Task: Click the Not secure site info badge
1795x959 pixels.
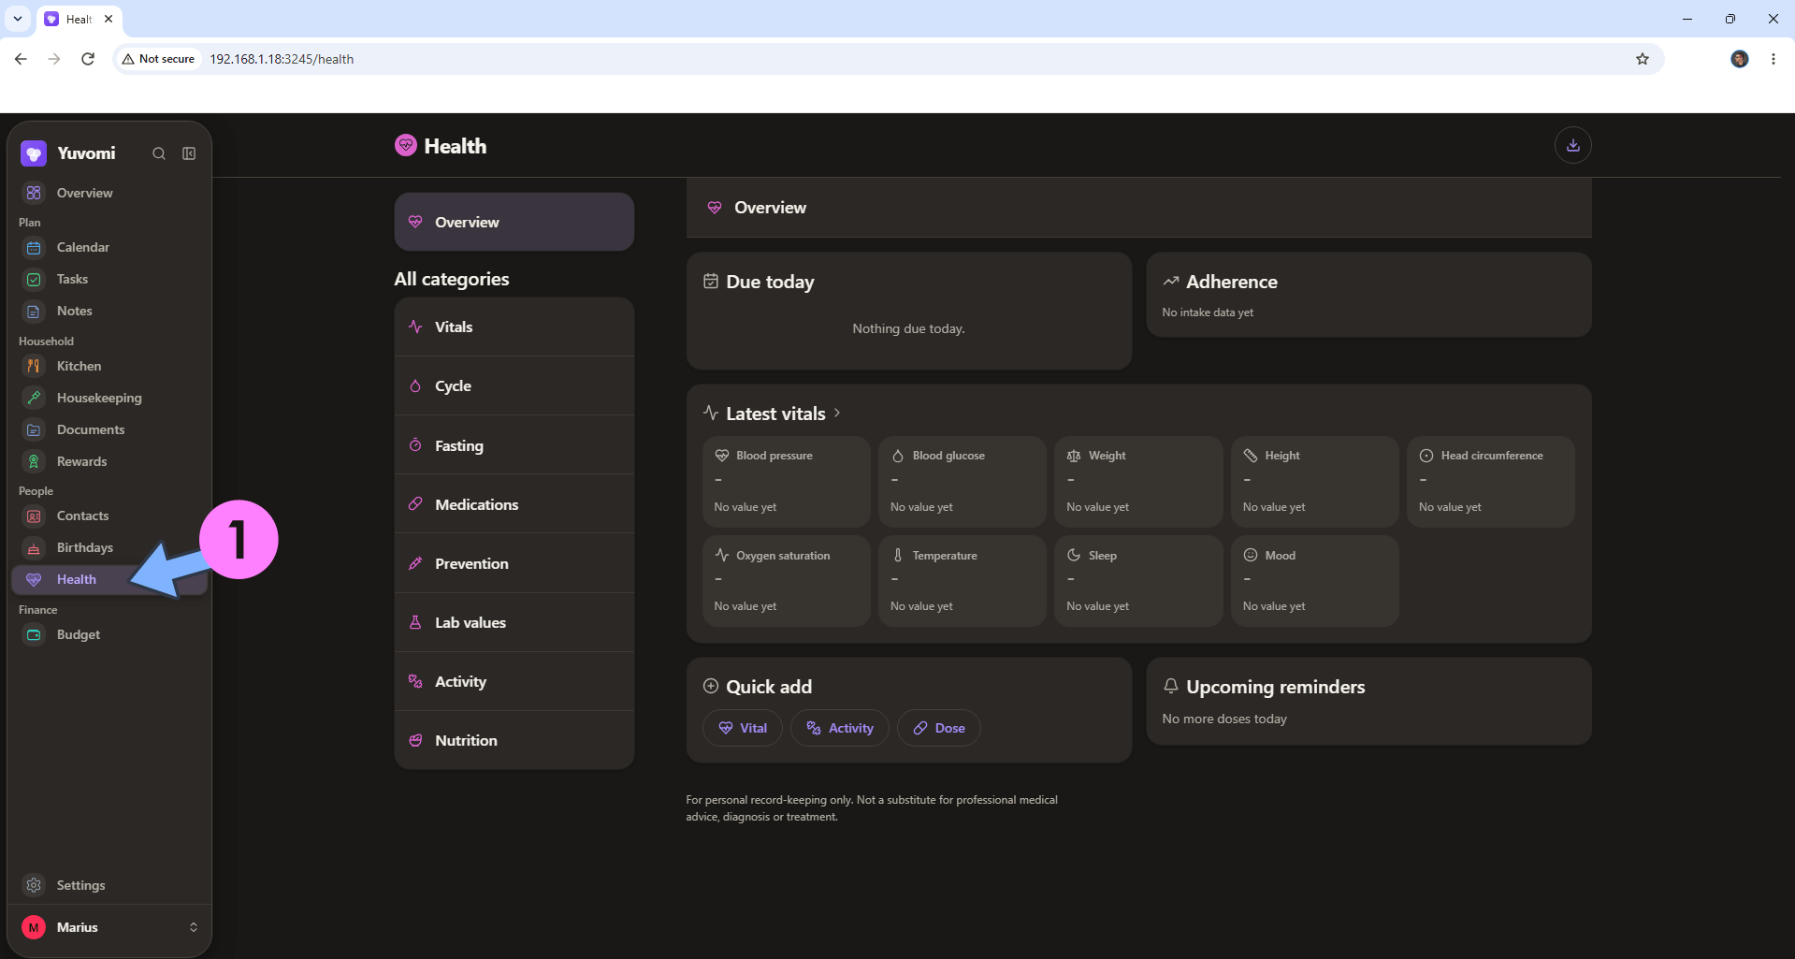Action: [158, 59]
